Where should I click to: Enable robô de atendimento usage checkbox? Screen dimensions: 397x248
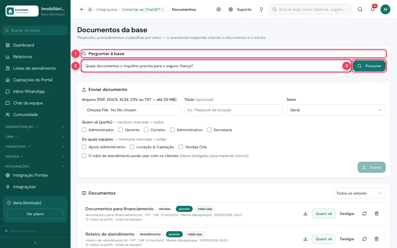coord(84,156)
